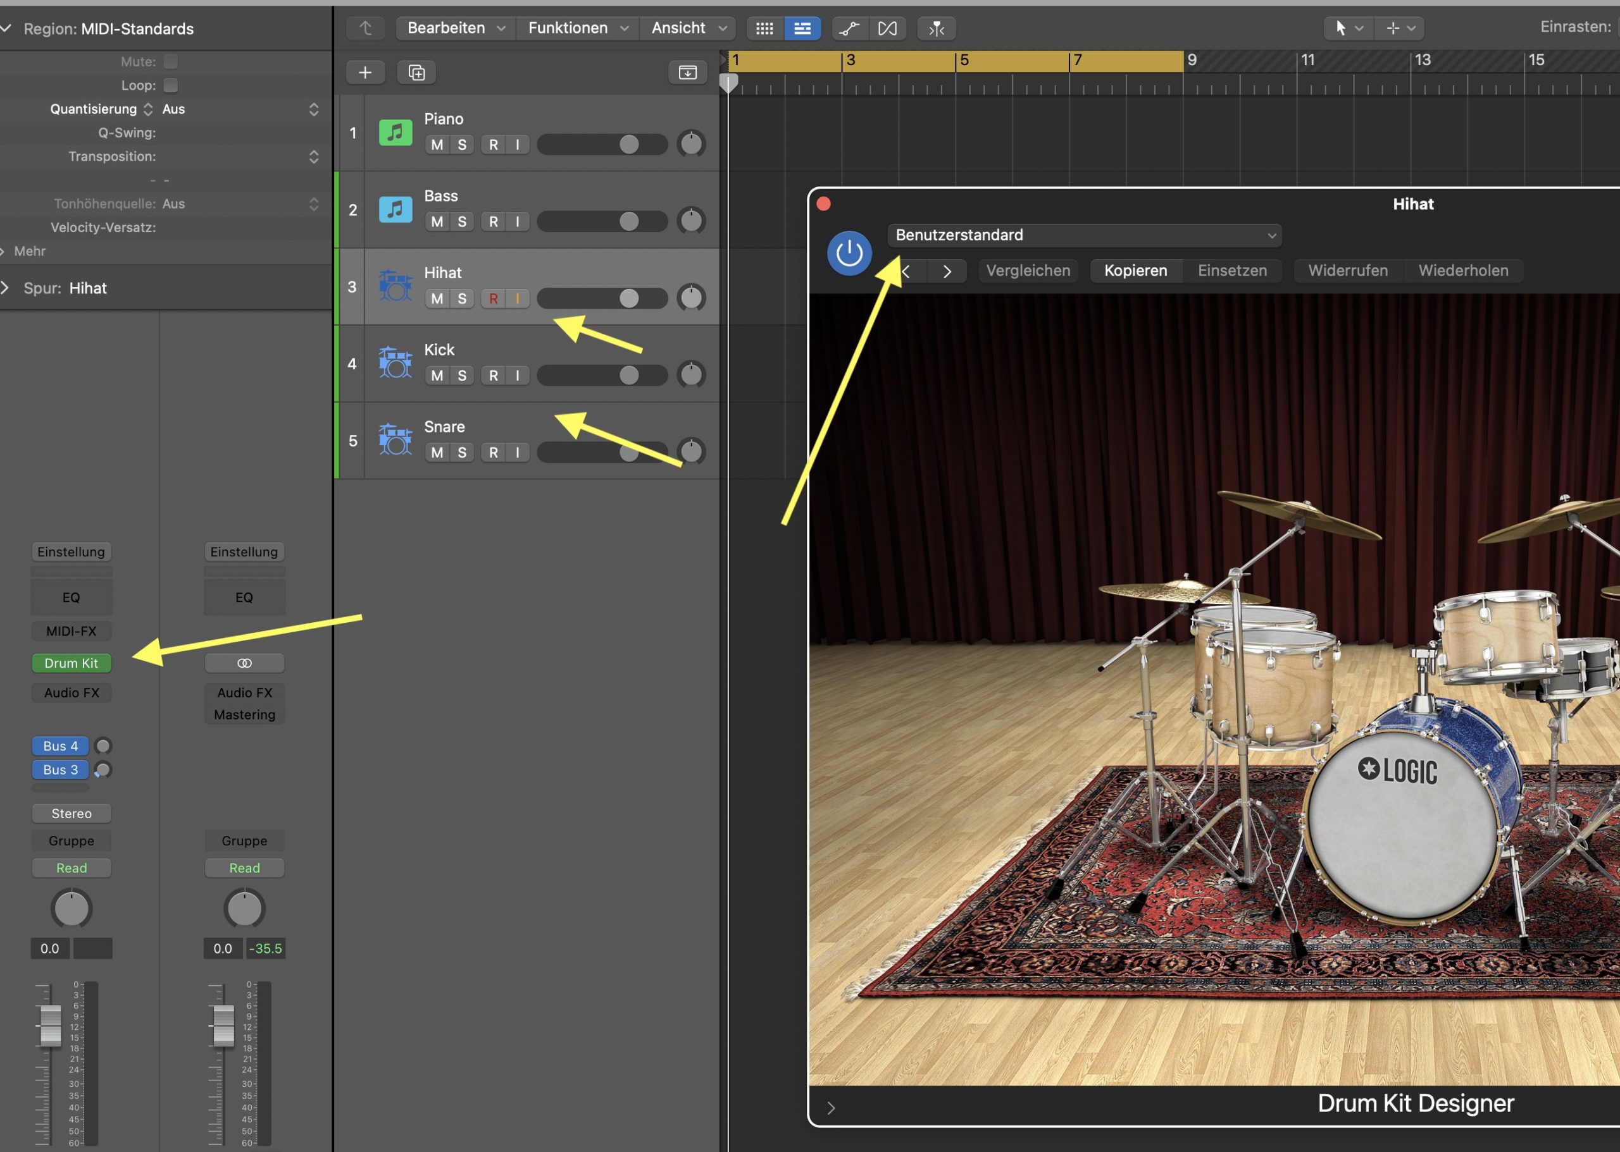Open the secondary crosshair tool menu

point(1400,28)
